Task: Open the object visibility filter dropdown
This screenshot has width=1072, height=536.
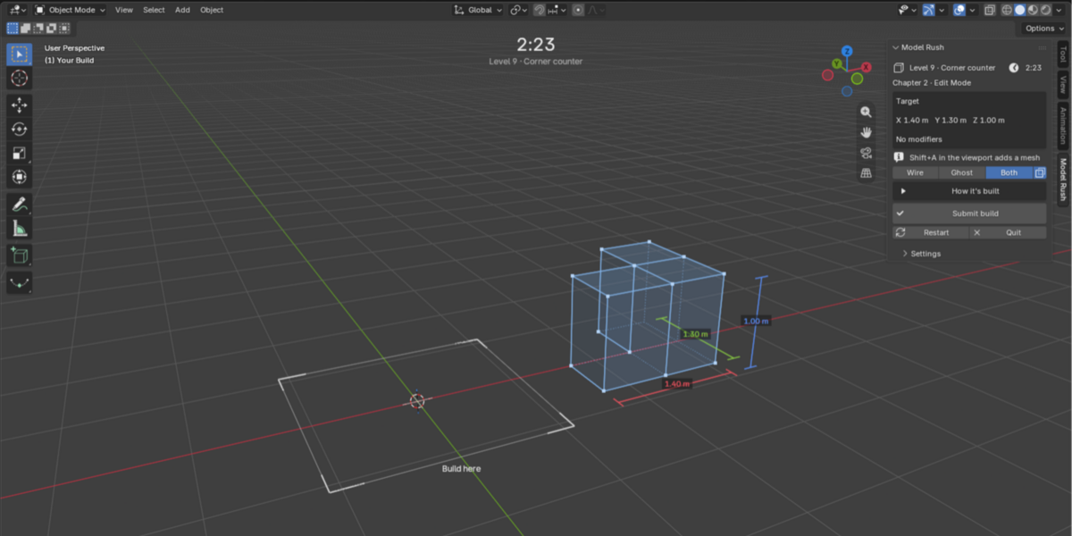Action: coord(907,10)
